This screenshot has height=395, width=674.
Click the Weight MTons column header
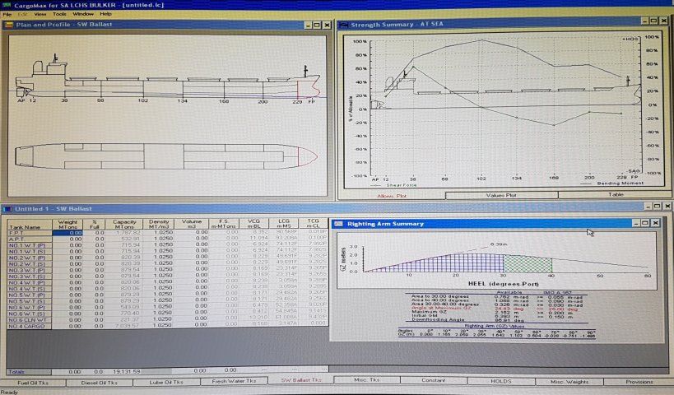click(67, 224)
